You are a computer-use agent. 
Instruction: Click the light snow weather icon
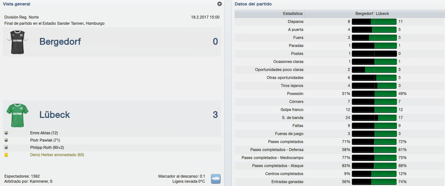coord(216,179)
